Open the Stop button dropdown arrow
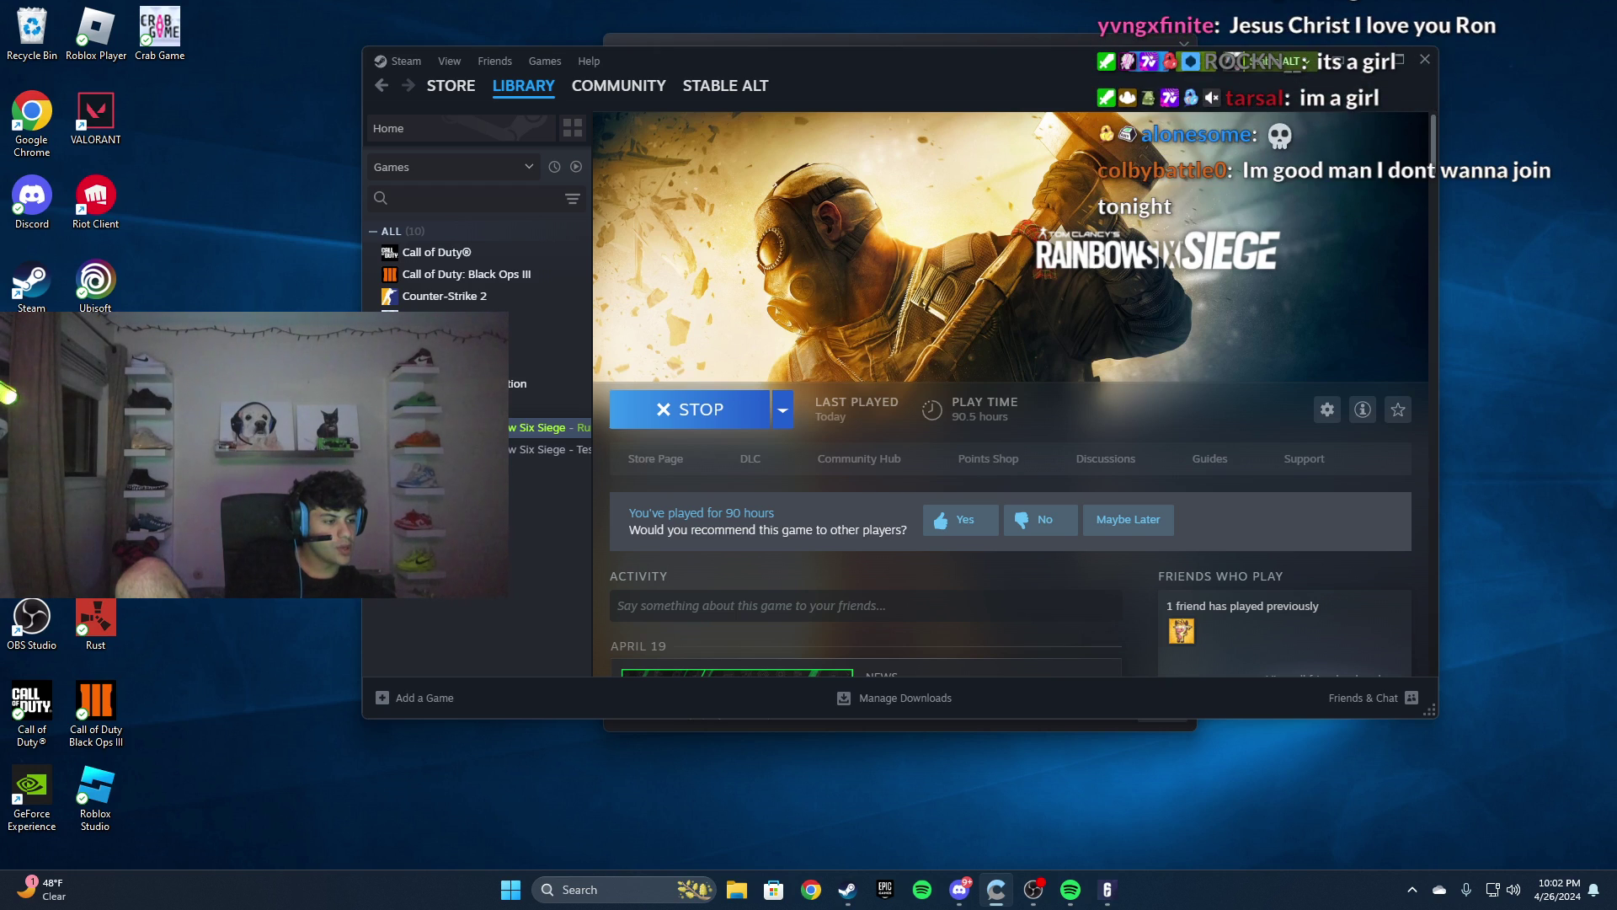Image resolution: width=1617 pixels, height=910 pixels. [x=783, y=409]
